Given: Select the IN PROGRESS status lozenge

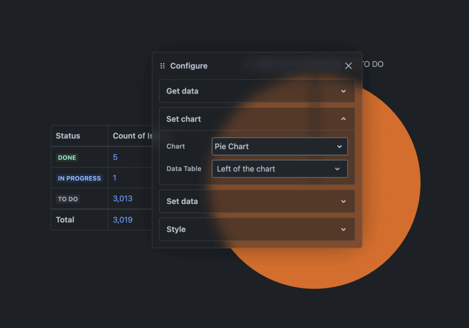Looking at the screenshot, I should click(79, 178).
